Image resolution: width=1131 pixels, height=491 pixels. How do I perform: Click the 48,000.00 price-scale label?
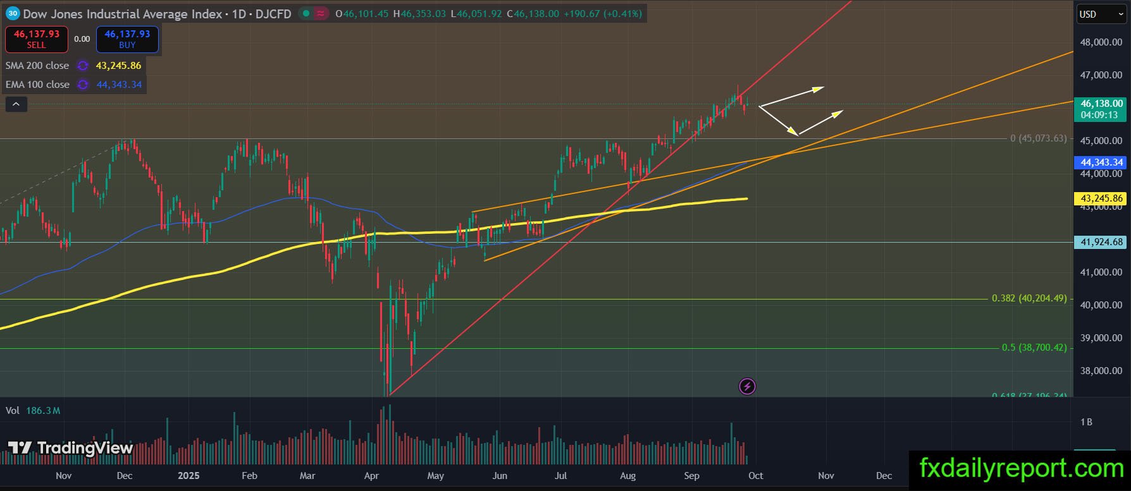(x=1101, y=42)
